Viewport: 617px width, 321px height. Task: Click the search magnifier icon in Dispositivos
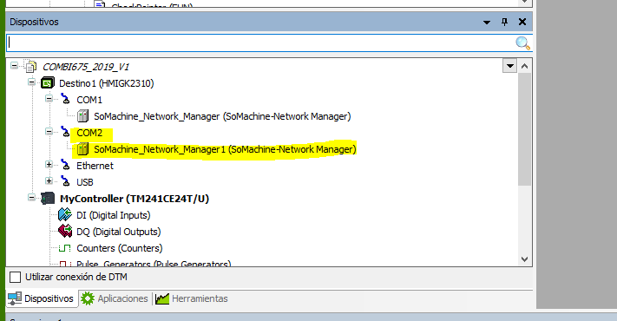522,43
